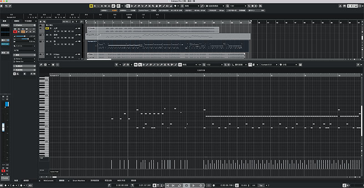Open the Key Editor quantize 1/32 dropdown
The height and width of the screenshot is (188, 364).
(x=214, y=64)
